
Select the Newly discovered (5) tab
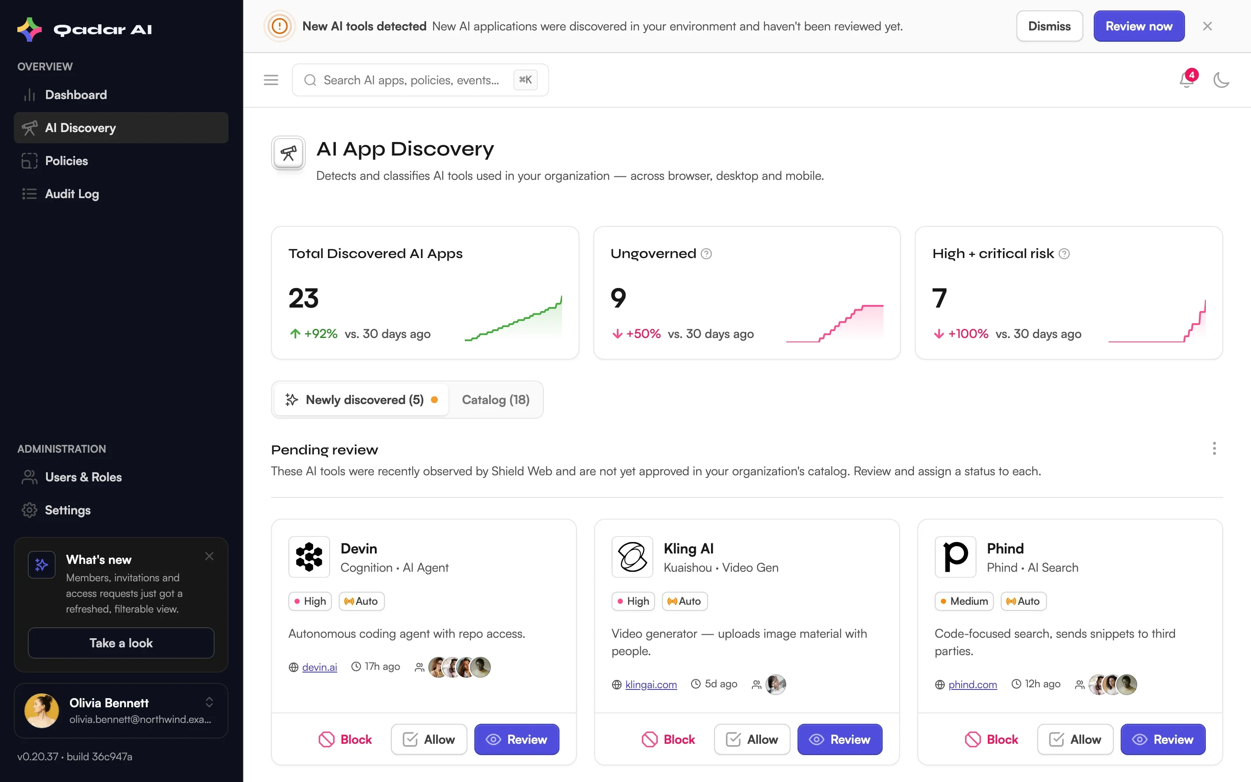[x=361, y=400]
